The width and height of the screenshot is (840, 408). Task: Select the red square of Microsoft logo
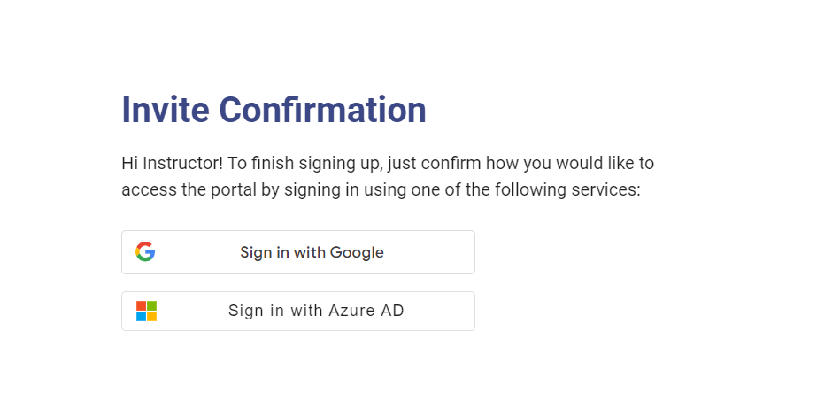[141, 305]
